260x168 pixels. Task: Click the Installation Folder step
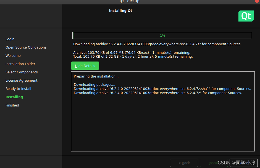tap(20, 64)
